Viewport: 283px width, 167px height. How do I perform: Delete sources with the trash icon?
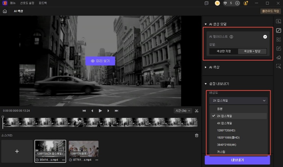pyautogui.click(x=197, y=135)
